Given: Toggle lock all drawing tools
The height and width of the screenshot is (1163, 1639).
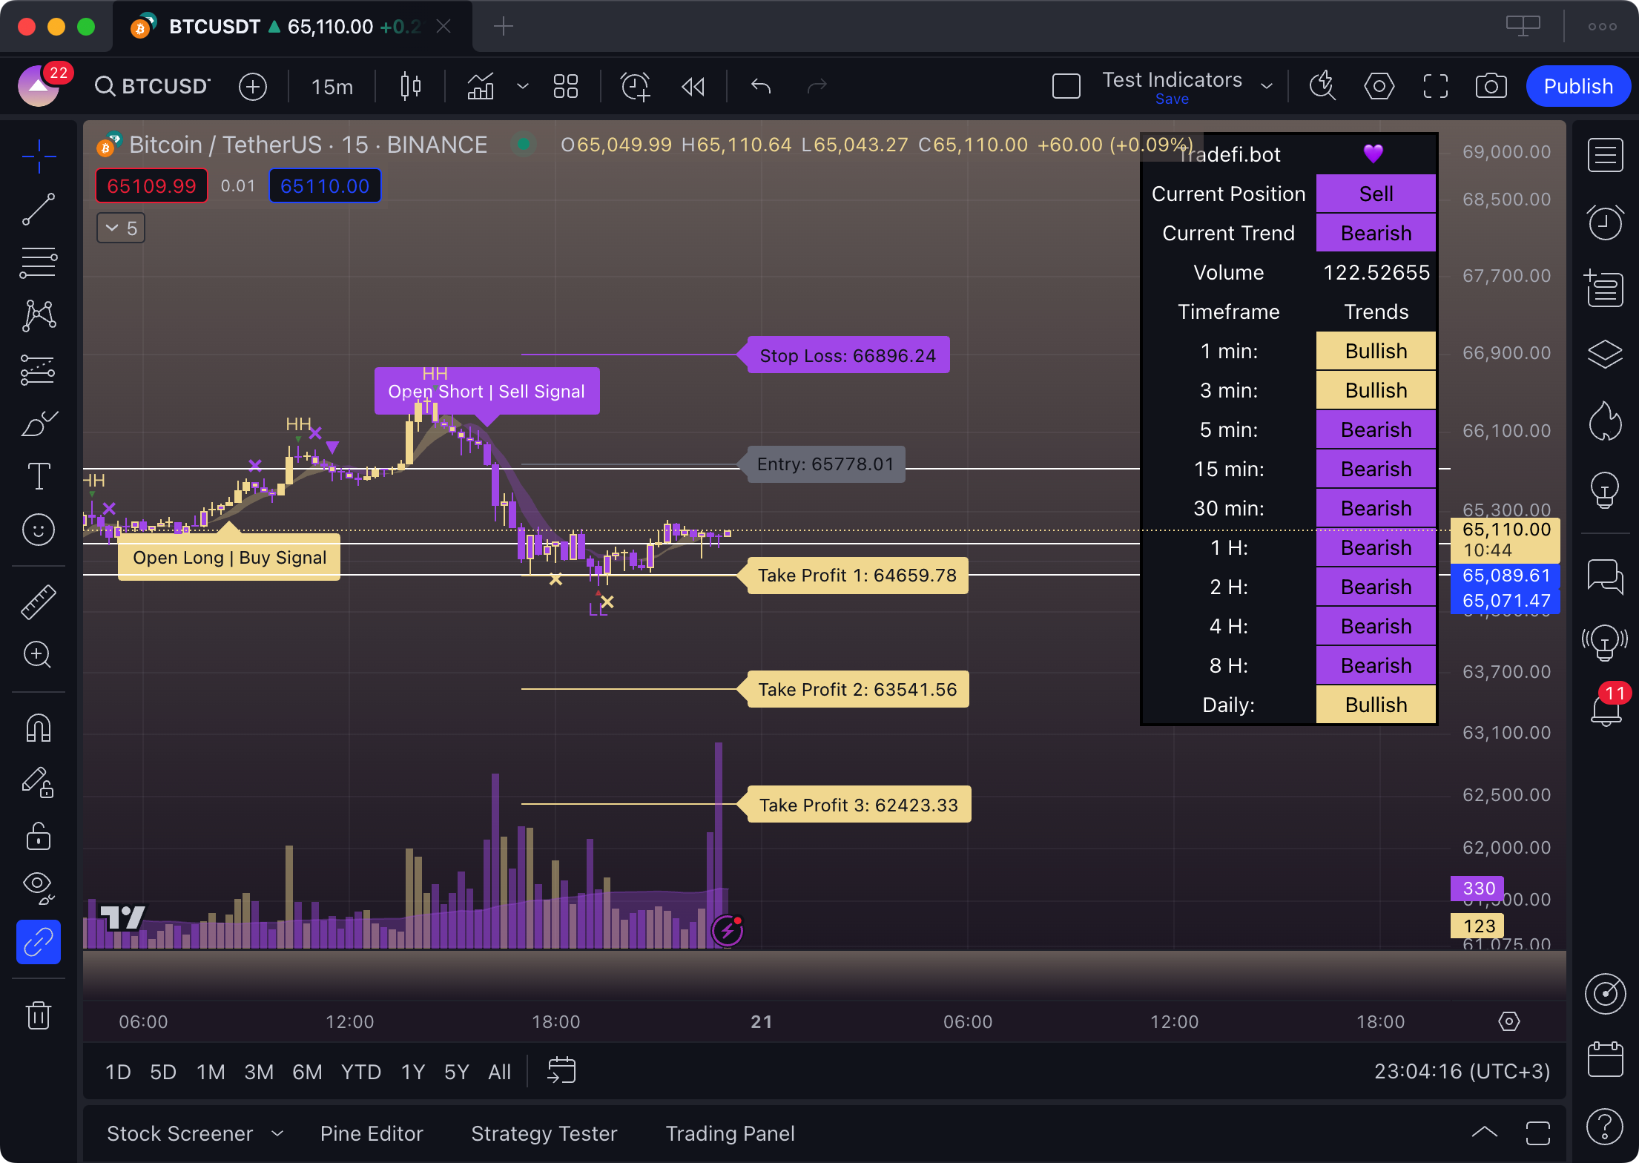Looking at the screenshot, I should pos(39,836).
